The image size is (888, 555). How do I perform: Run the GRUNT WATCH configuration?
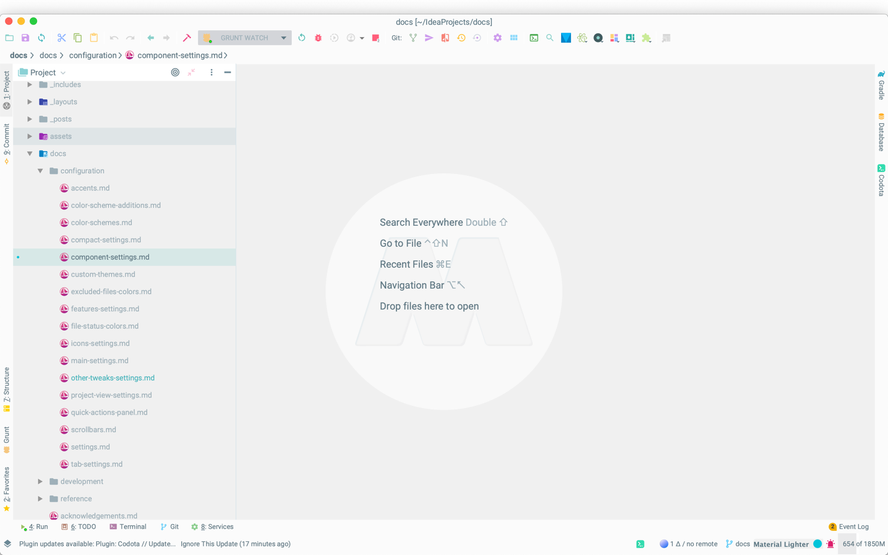pyautogui.click(x=302, y=38)
